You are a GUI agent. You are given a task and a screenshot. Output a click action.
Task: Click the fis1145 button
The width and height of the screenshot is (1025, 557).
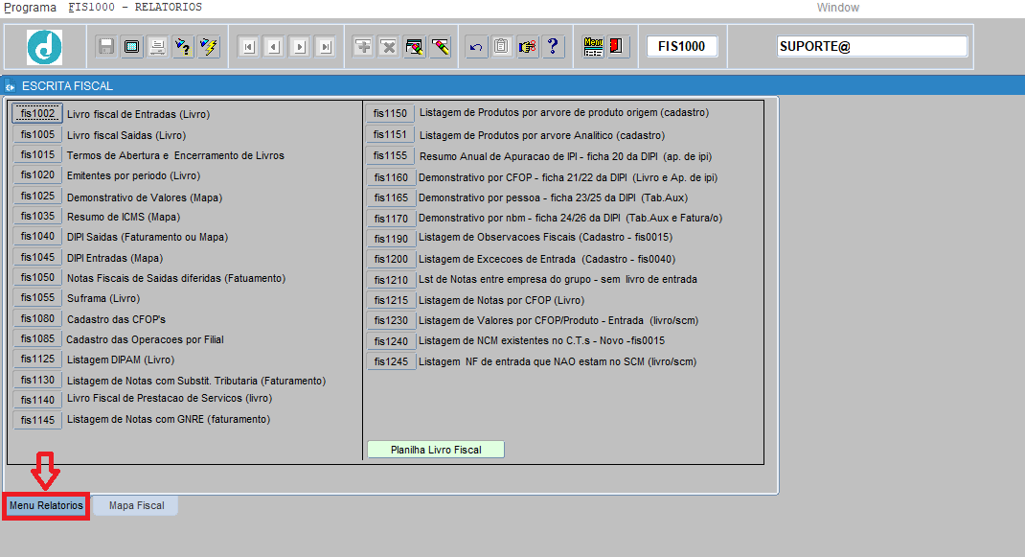[37, 420]
